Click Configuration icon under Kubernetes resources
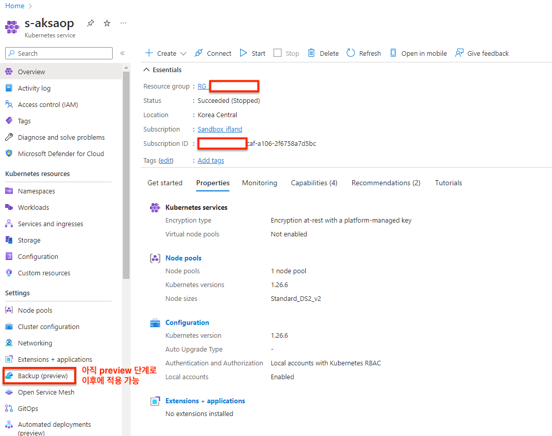552x436 pixels. (9, 256)
